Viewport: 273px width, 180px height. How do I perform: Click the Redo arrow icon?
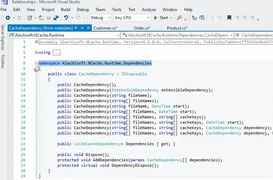pyautogui.click(x=78, y=18)
